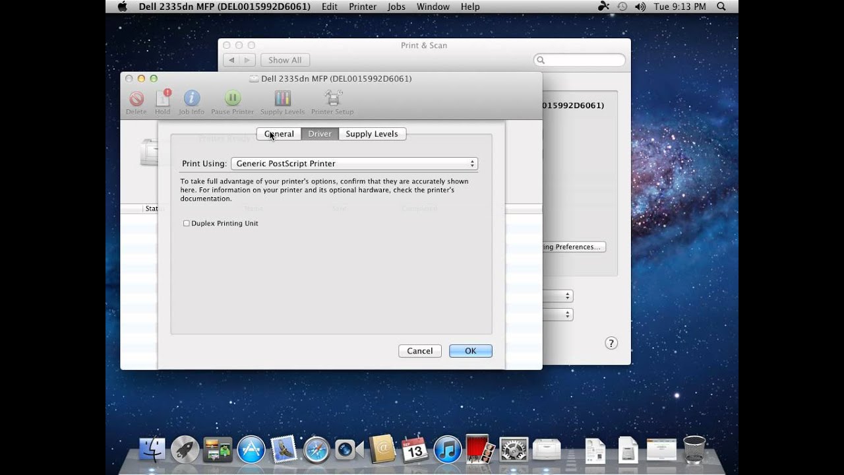Open System Preferences gear in Dock
The image size is (844, 475).
point(513,449)
